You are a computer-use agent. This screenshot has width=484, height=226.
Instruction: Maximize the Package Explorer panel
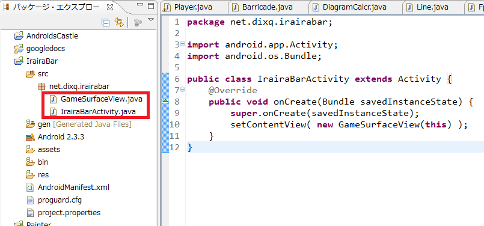151,6
